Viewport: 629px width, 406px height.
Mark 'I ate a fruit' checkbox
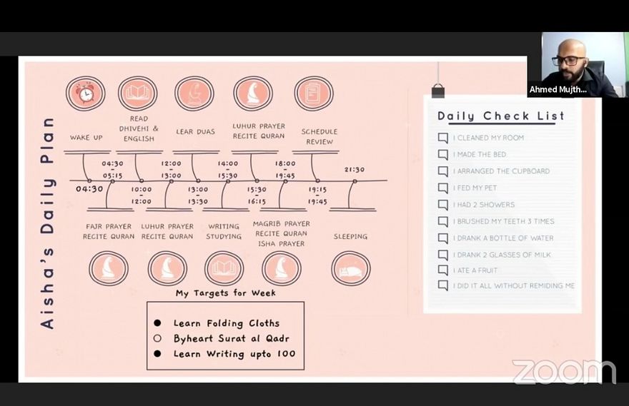443,270
